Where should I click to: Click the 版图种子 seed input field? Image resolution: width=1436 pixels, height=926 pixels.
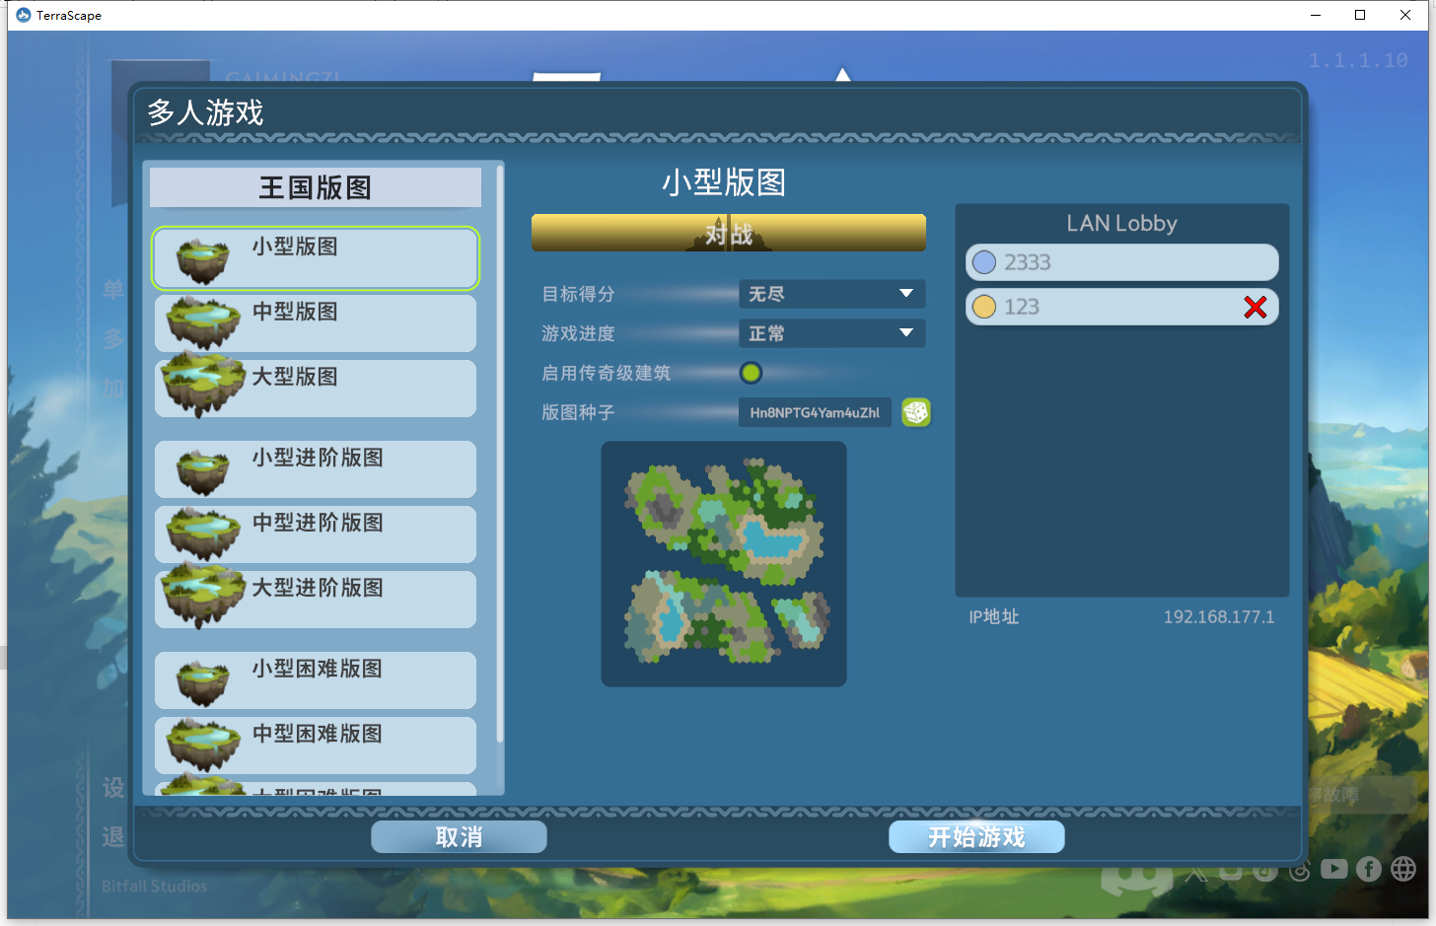814,412
